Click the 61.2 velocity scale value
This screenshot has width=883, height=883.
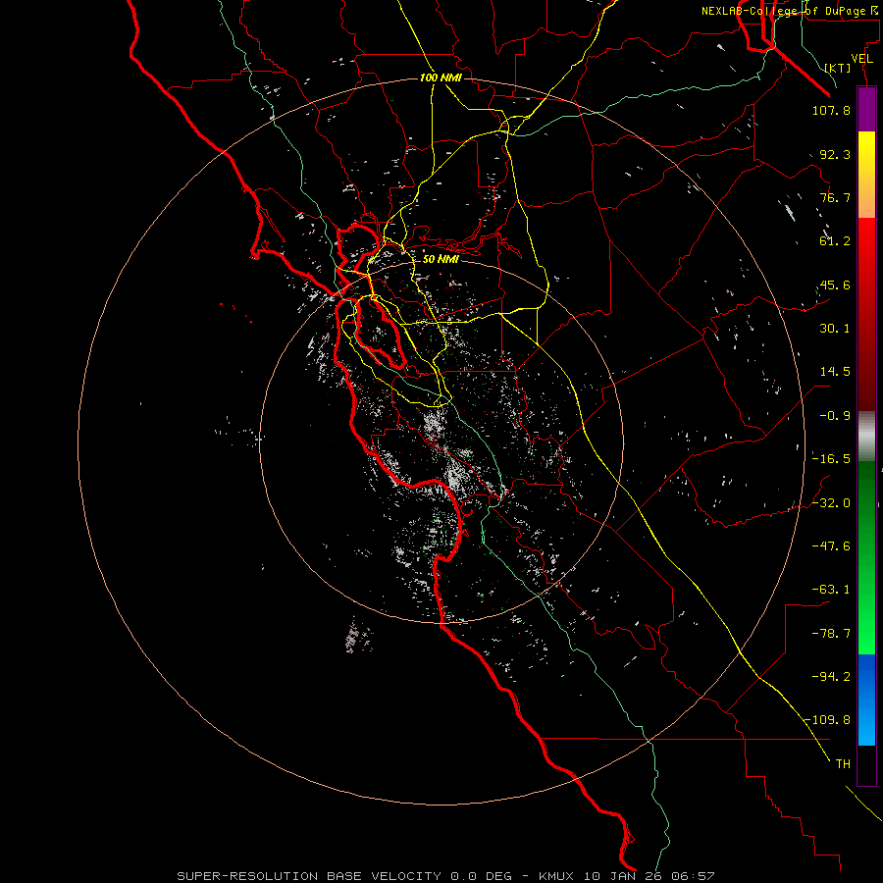pyautogui.click(x=835, y=241)
